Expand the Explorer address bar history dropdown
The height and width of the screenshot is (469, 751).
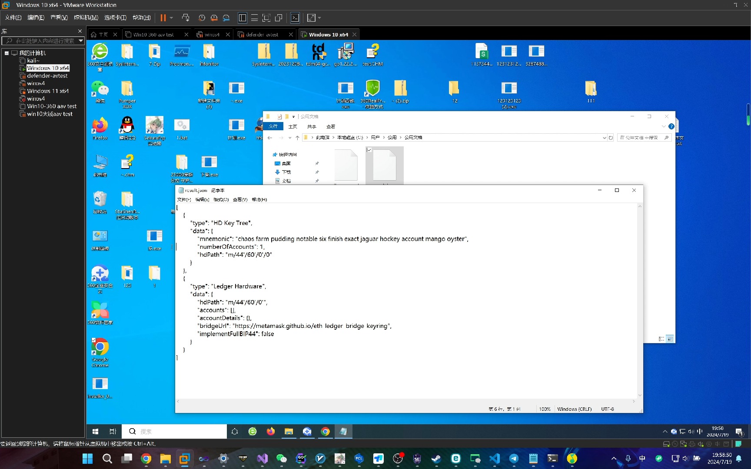click(x=604, y=138)
